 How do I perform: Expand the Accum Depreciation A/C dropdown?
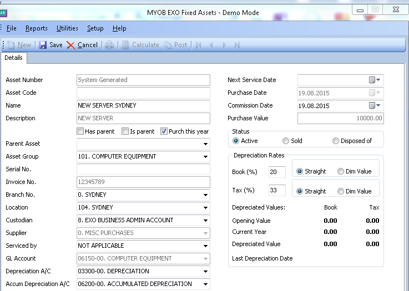pos(205,284)
